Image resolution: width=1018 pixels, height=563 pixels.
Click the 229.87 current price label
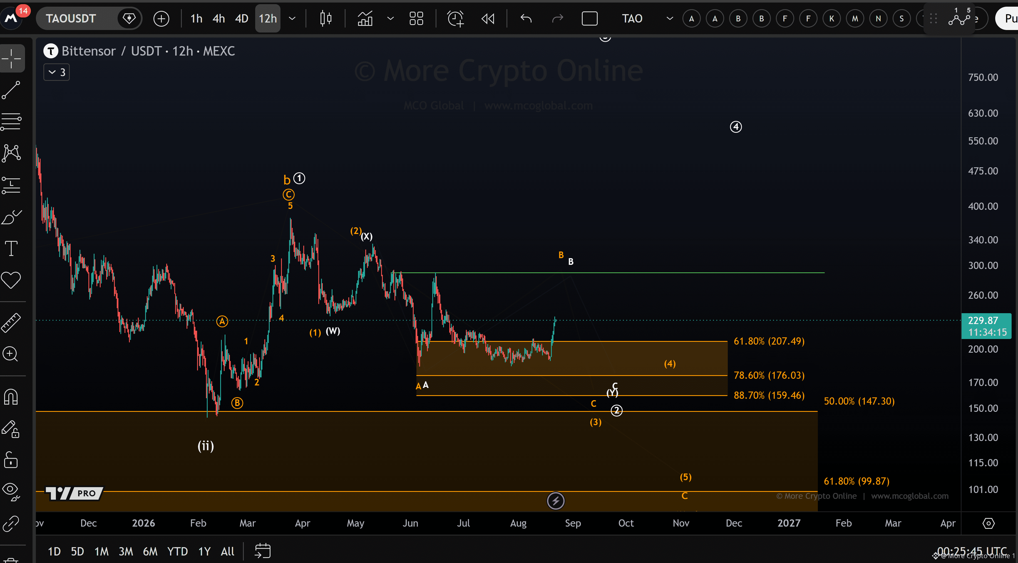[986, 326]
